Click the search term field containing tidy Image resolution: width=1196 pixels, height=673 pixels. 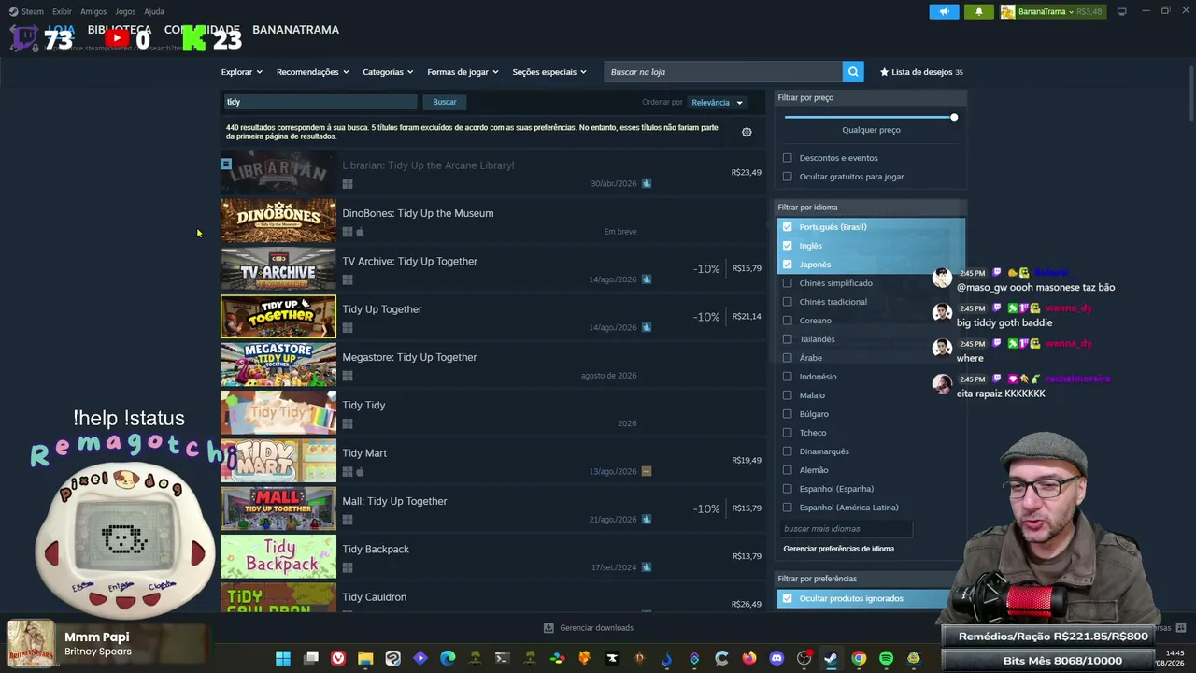coord(320,102)
